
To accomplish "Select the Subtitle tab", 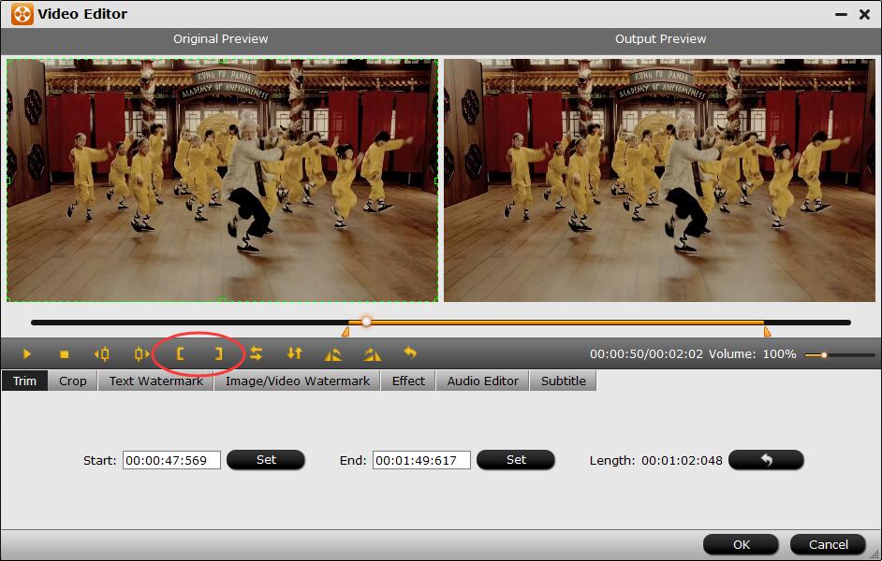I will pyautogui.click(x=563, y=381).
